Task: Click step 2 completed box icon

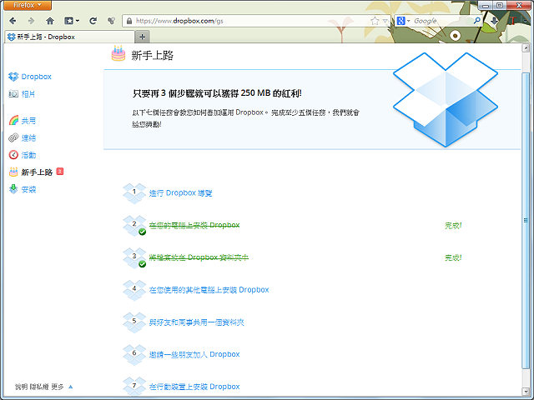Action: tap(134, 226)
